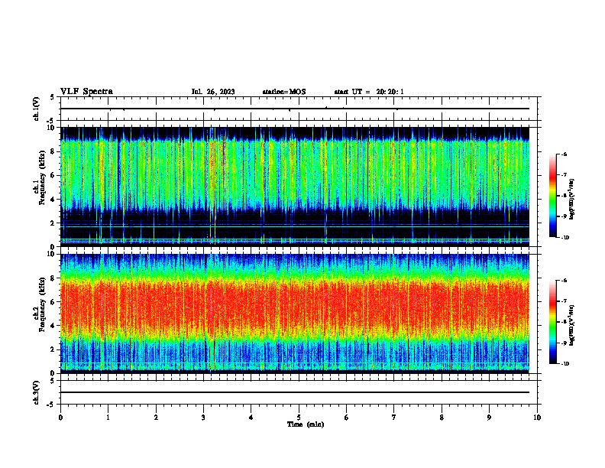
Task: Click the ch.1 colorbar log(PSD) label
Action: point(572,200)
